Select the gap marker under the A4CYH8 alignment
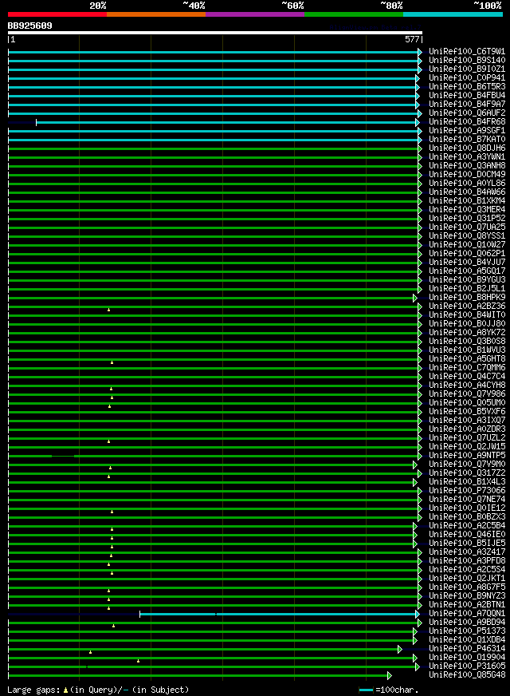This screenshot has height=696, width=510. click(x=112, y=389)
